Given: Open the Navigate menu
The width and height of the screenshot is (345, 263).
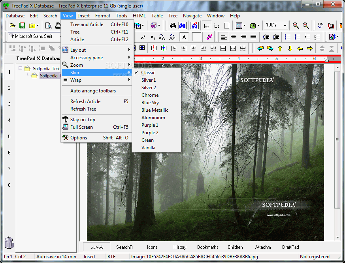Looking at the screenshot, I should click(x=192, y=16).
